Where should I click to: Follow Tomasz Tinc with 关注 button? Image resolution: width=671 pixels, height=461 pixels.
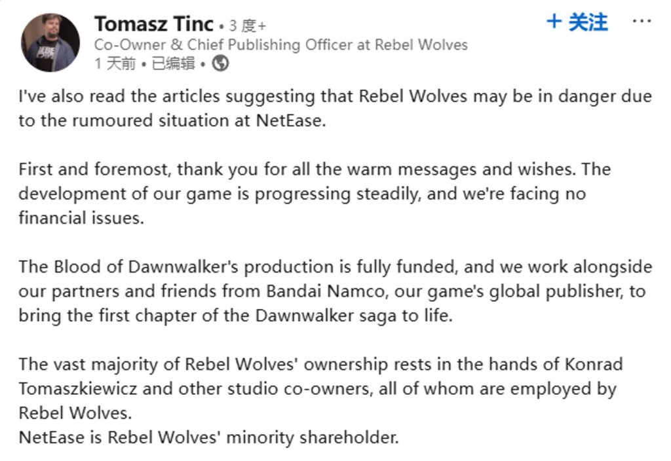tap(577, 22)
